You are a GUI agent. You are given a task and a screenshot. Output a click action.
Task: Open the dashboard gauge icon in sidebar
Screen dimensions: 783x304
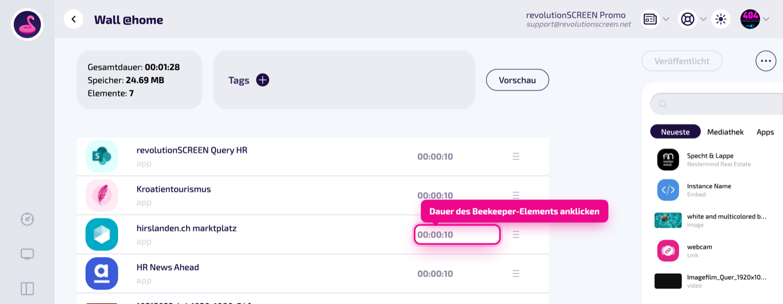tap(27, 219)
